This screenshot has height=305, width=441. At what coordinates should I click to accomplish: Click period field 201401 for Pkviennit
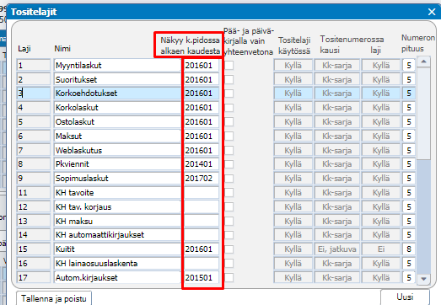(202, 164)
